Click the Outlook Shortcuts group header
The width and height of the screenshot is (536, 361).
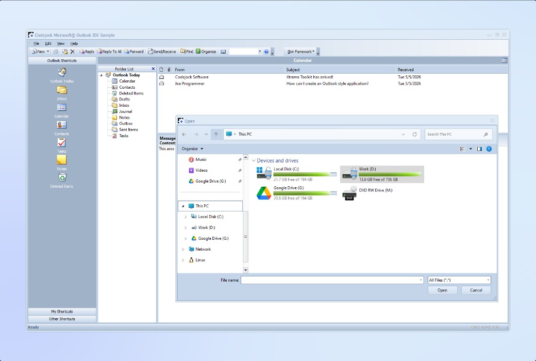click(62, 60)
